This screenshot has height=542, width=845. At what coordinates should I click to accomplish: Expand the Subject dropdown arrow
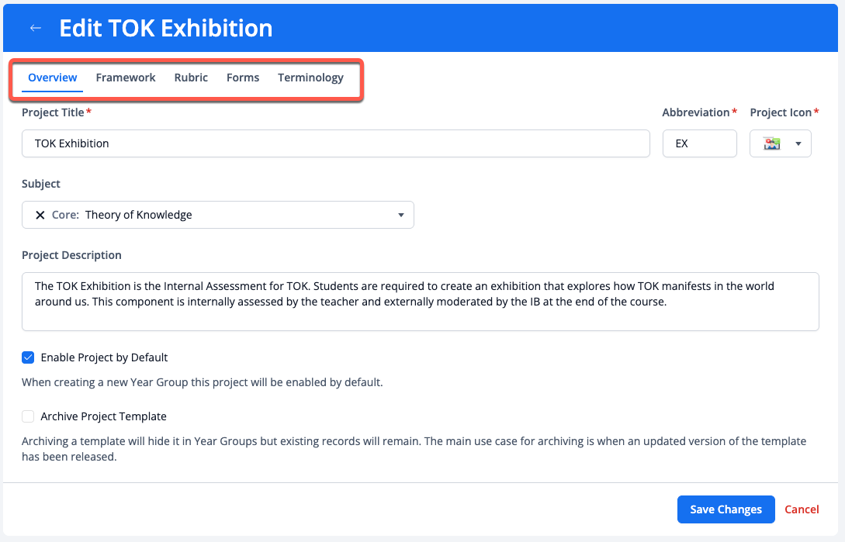click(x=401, y=215)
